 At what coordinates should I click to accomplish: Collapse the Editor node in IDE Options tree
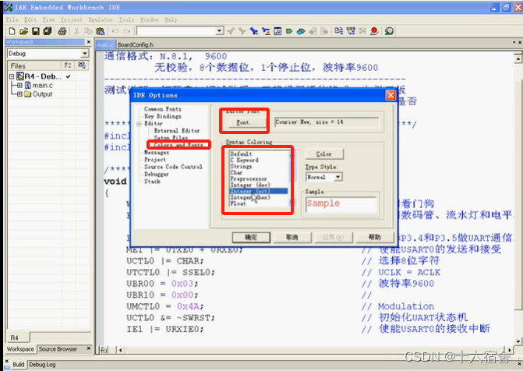139,124
